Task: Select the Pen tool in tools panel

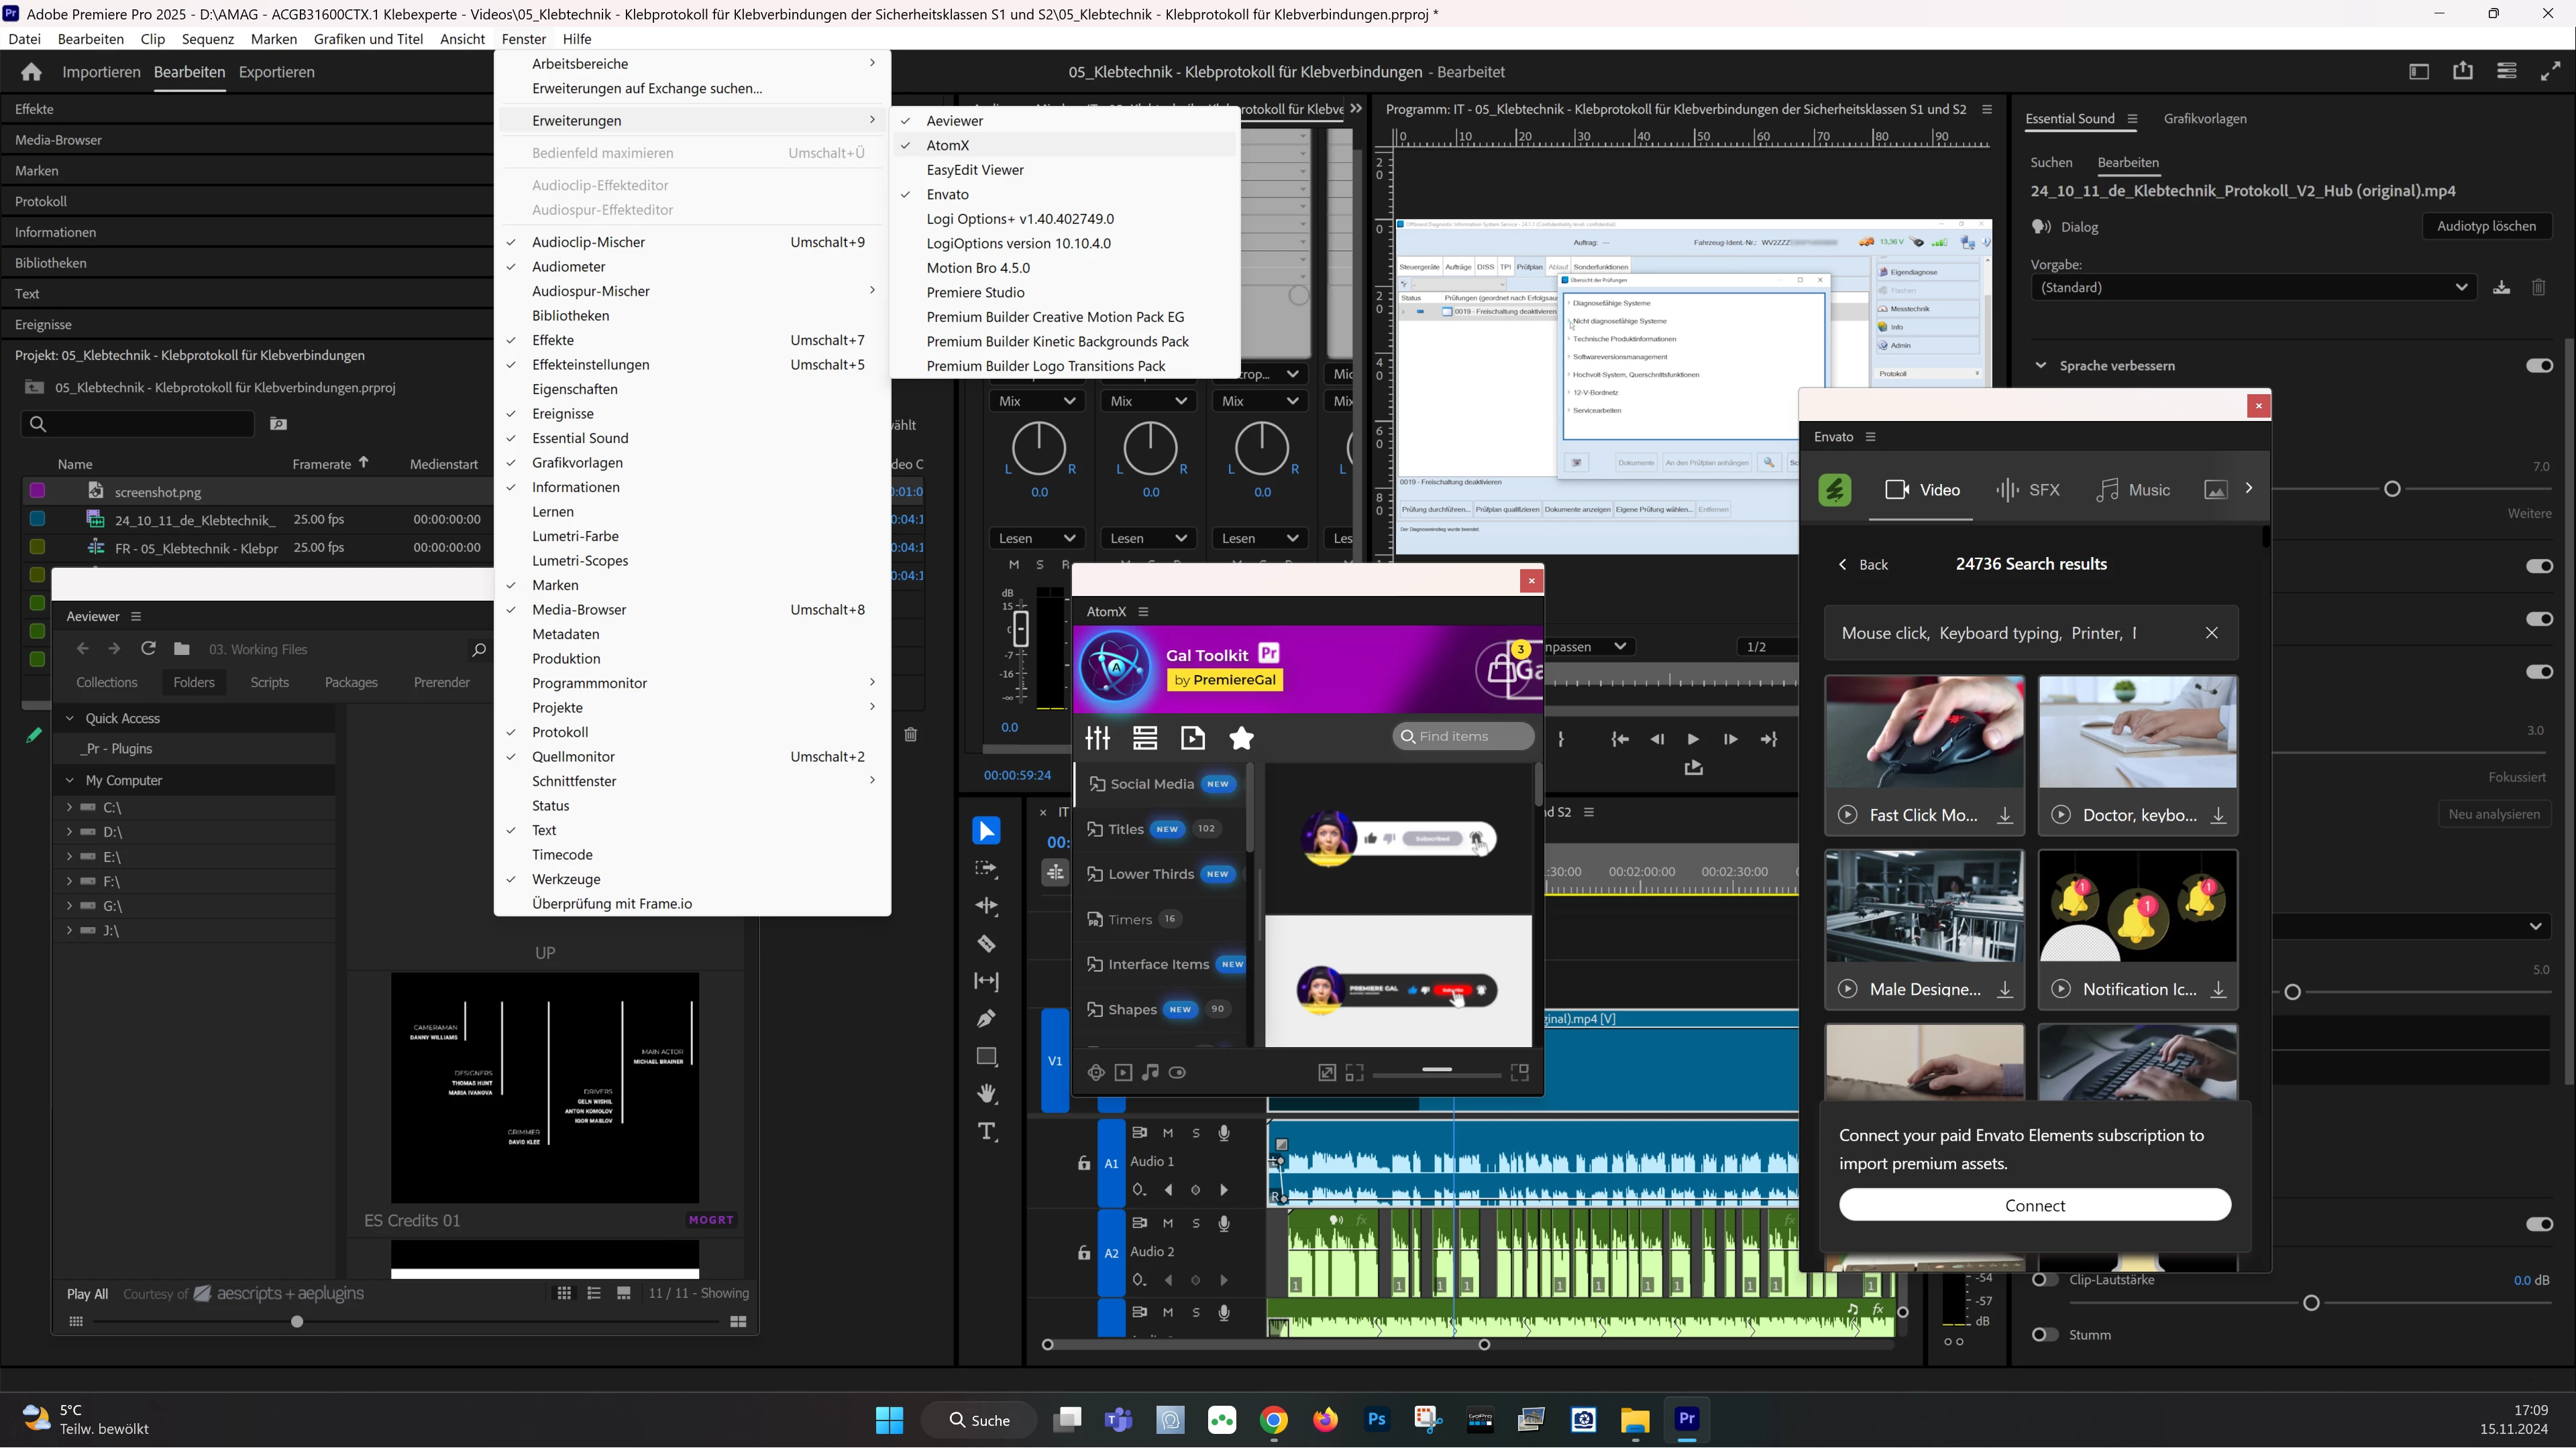Action: pyautogui.click(x=986, y=1018)
